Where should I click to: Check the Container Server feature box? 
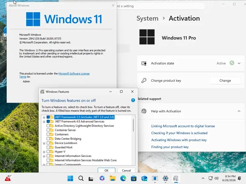click(48, 130)
